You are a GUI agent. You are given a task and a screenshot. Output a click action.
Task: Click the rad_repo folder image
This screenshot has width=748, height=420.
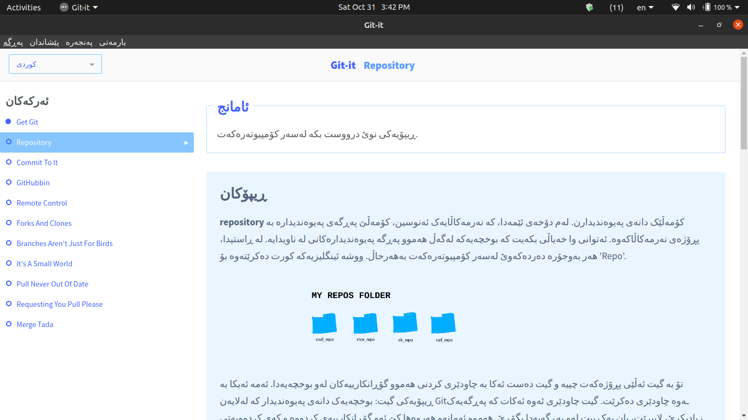click(444, 324)
